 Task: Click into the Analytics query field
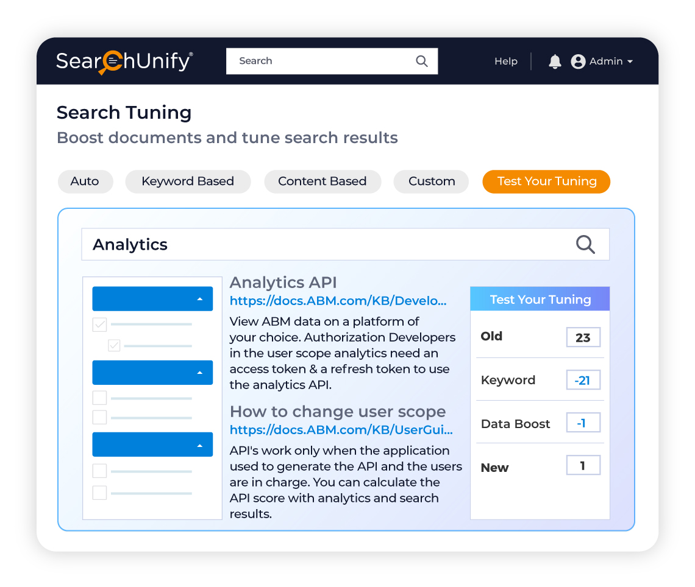click(345, 244)
